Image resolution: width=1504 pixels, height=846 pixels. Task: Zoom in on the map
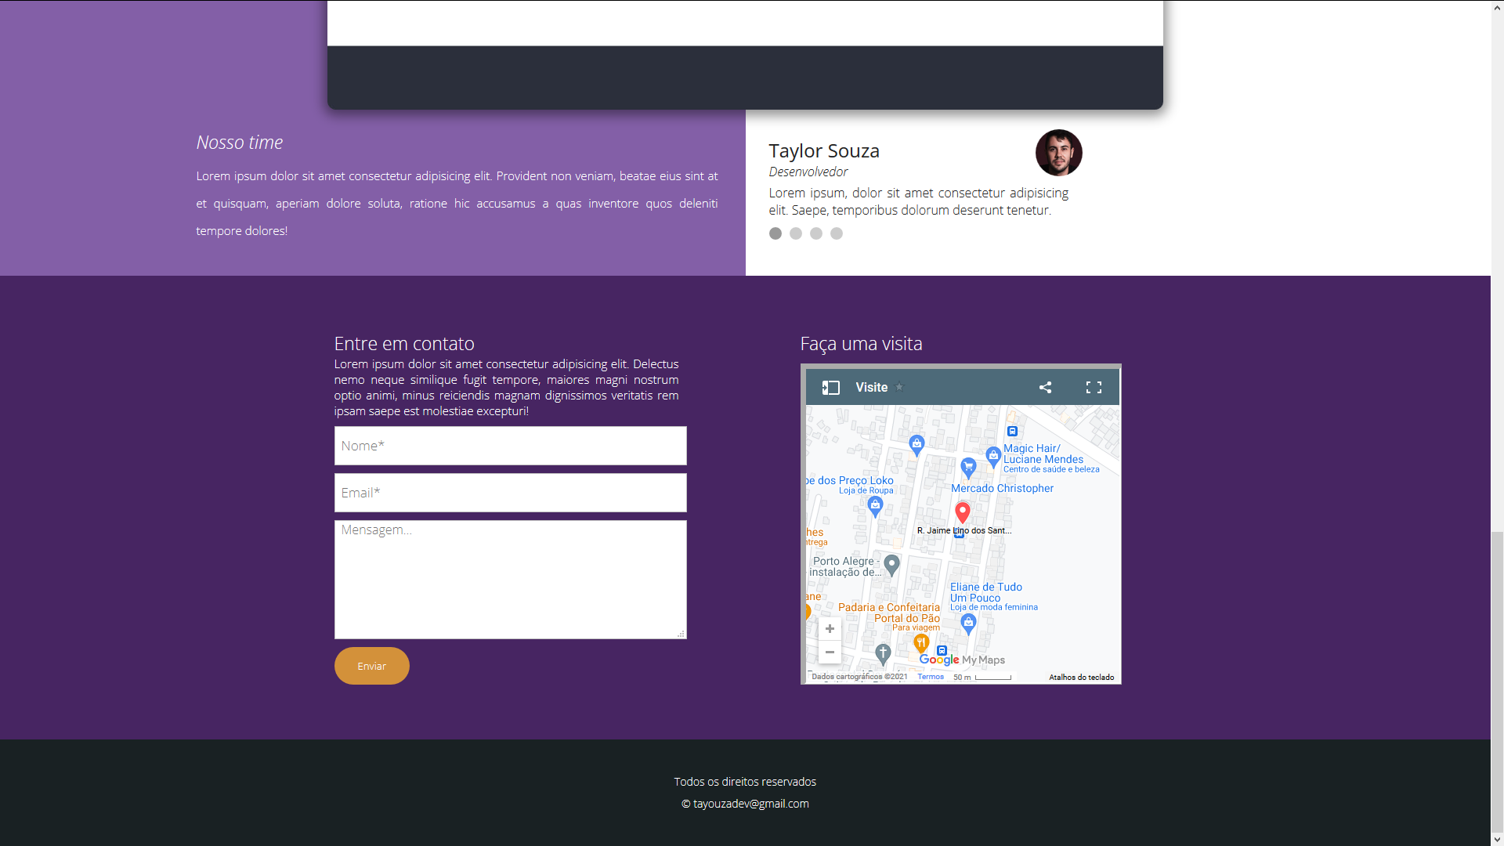830,629
